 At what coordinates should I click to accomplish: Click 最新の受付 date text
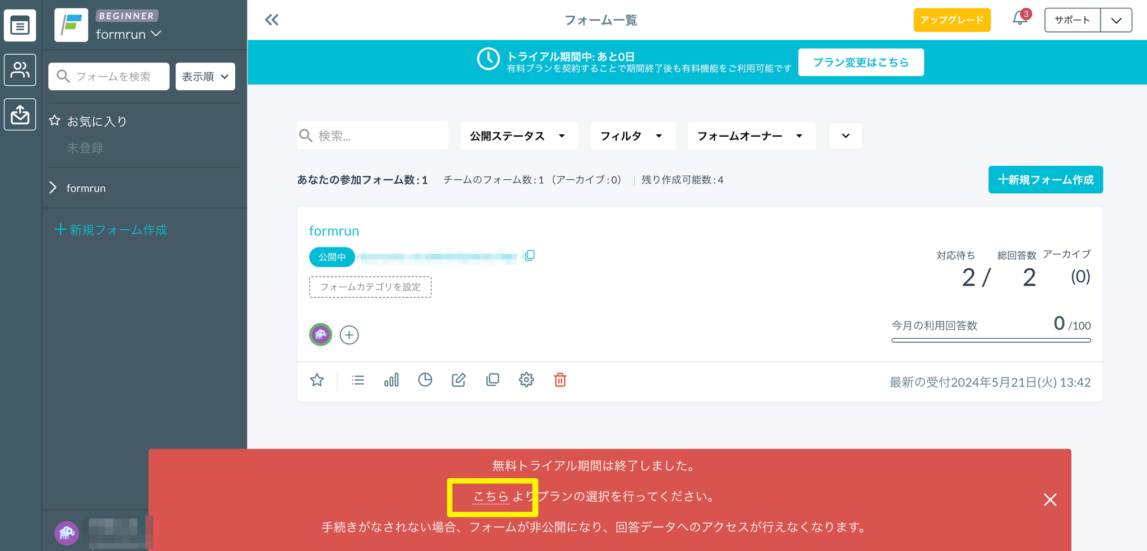(x=990, y=382)
